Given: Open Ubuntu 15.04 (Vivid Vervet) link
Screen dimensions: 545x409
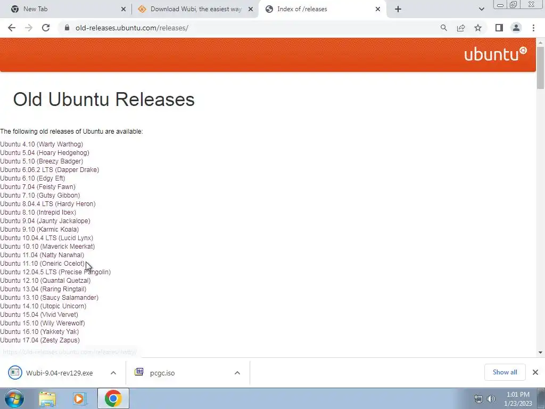Looking at the screenshot, I should tap(39, 314).
